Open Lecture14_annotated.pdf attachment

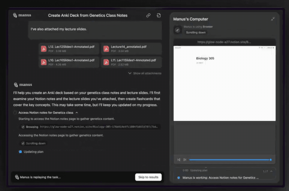[x=131, y=49]
